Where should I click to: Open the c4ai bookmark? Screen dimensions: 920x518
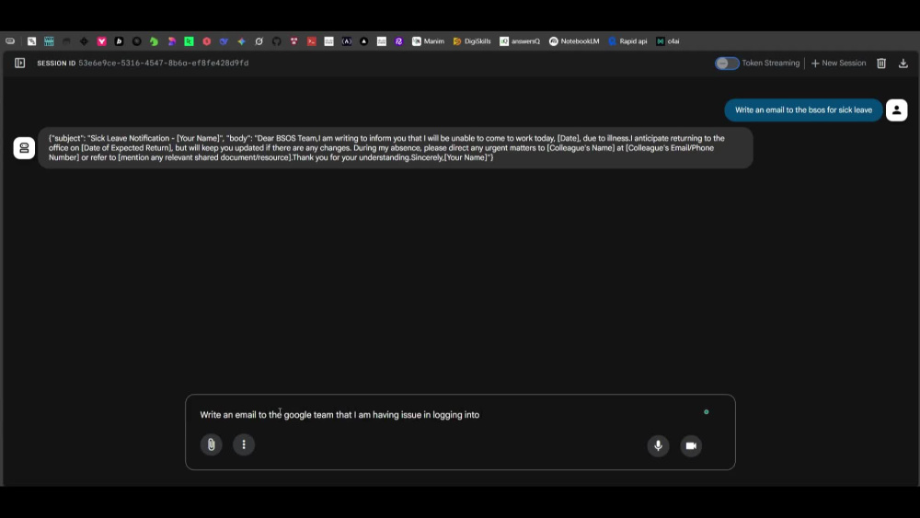(668, 41)
